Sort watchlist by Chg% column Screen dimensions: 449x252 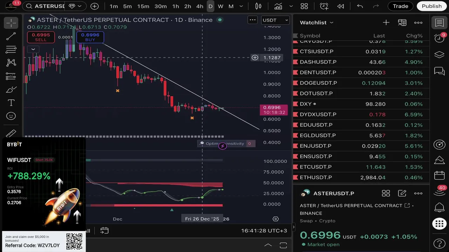click(x=414, y=36)
